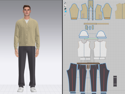The height and width of the screenshot is (94, 125).
Task: Click the middle cardigan button on the avatar
Action: (27, 35)
